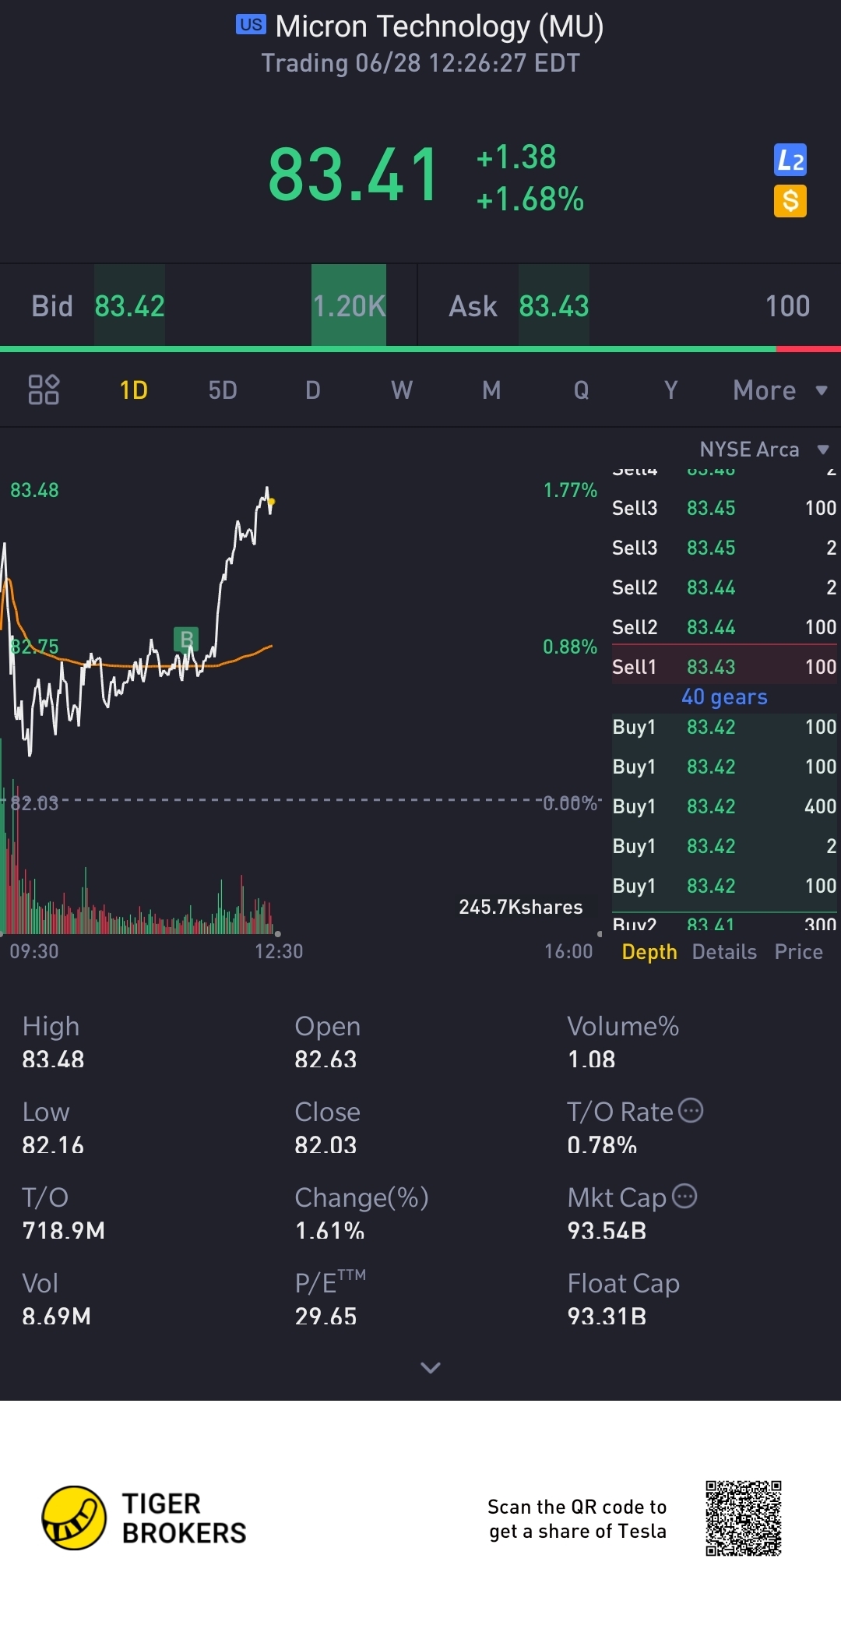This screenshot has width=841, height=1636.
Task: Tap the Float Cap value 93.31B
Action: click(607, 1317)
